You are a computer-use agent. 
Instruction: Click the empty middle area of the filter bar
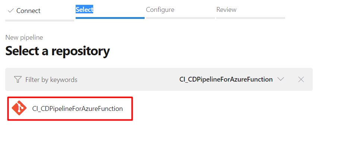tap(128, 79)
